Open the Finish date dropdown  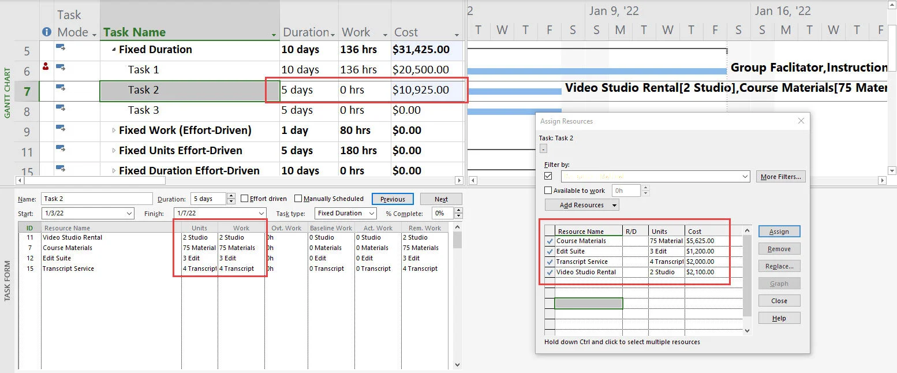pyautogui.click(x=261, y=214)
